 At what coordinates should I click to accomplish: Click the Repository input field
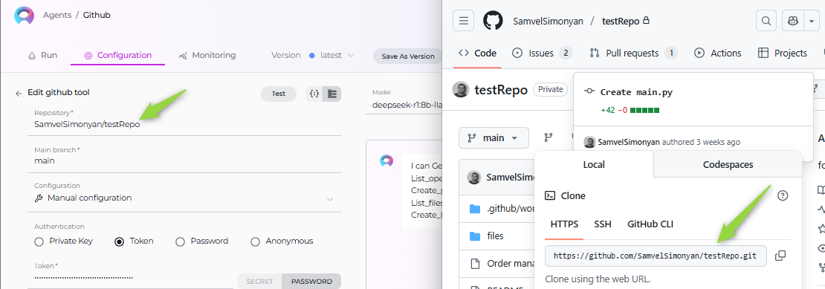point(184,124)
